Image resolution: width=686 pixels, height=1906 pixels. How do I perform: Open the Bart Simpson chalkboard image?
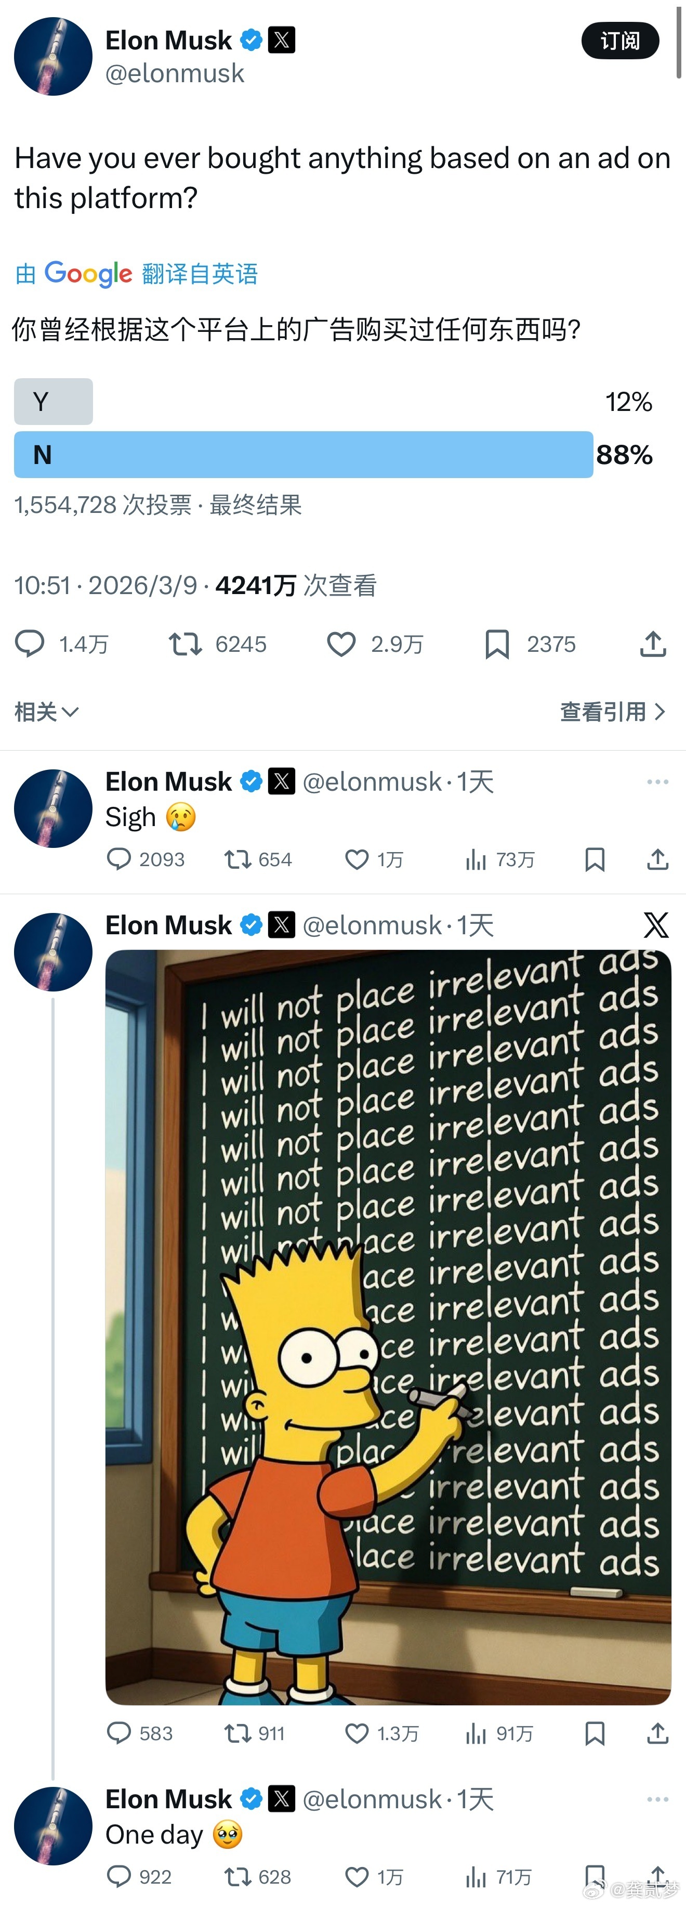point(388,1328)
